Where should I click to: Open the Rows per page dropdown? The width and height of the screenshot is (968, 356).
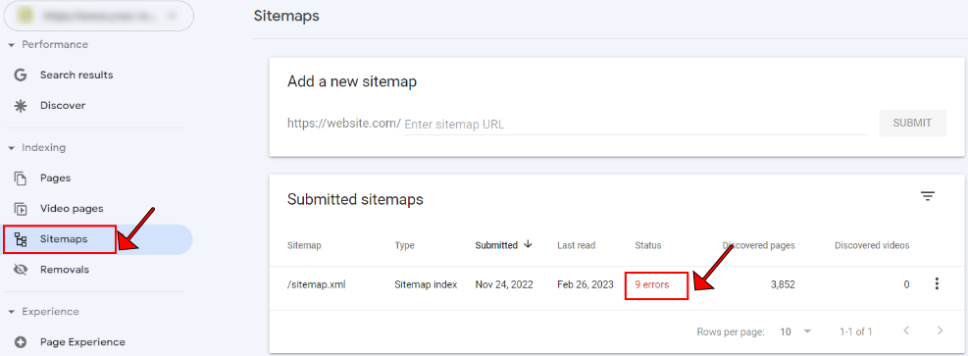(x=795, y=331)
